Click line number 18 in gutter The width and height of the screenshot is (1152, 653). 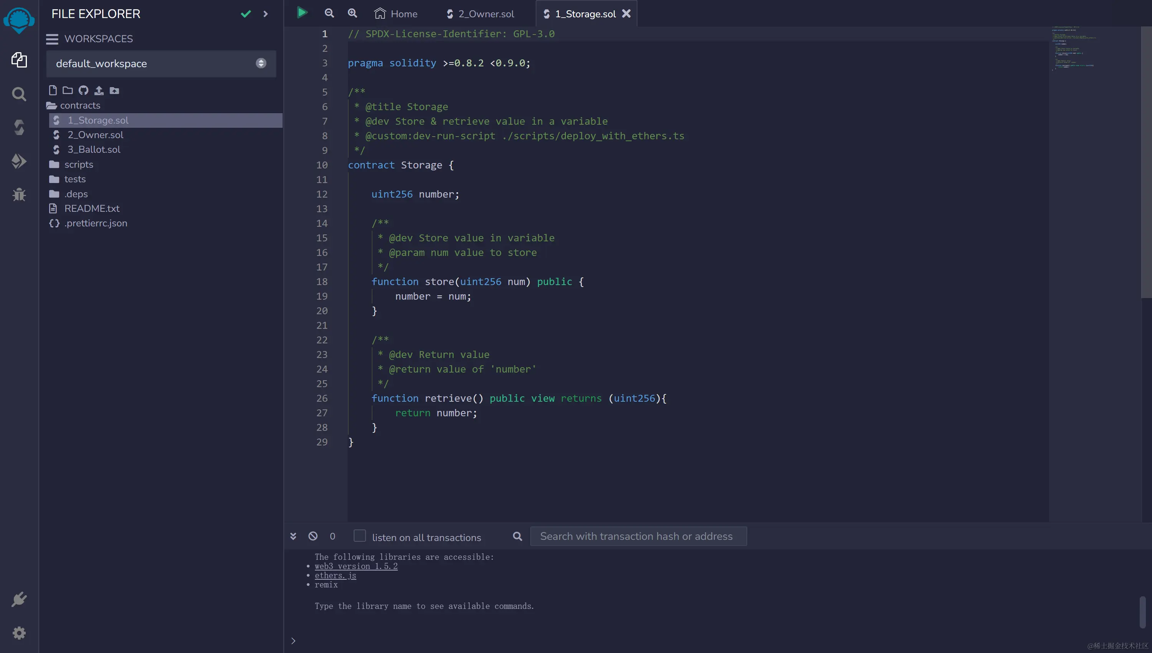coord(322,282)
